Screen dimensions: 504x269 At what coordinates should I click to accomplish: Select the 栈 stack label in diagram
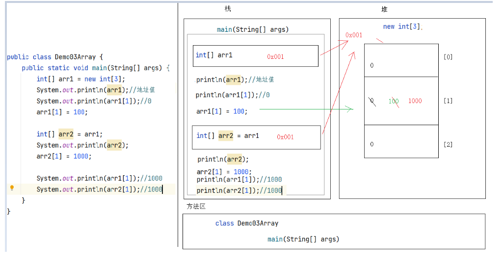(228, 9)
